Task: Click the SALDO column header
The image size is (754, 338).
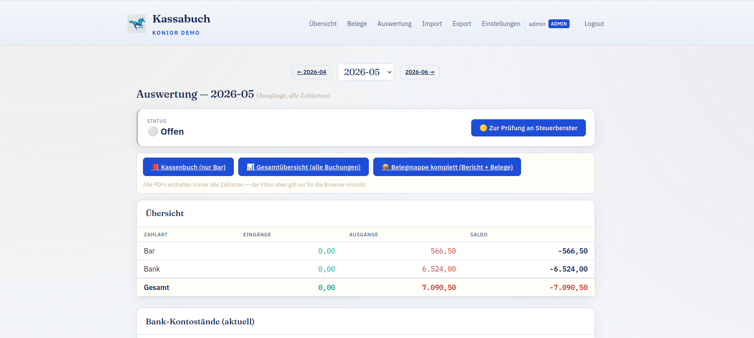Action: tap(479, 235)
